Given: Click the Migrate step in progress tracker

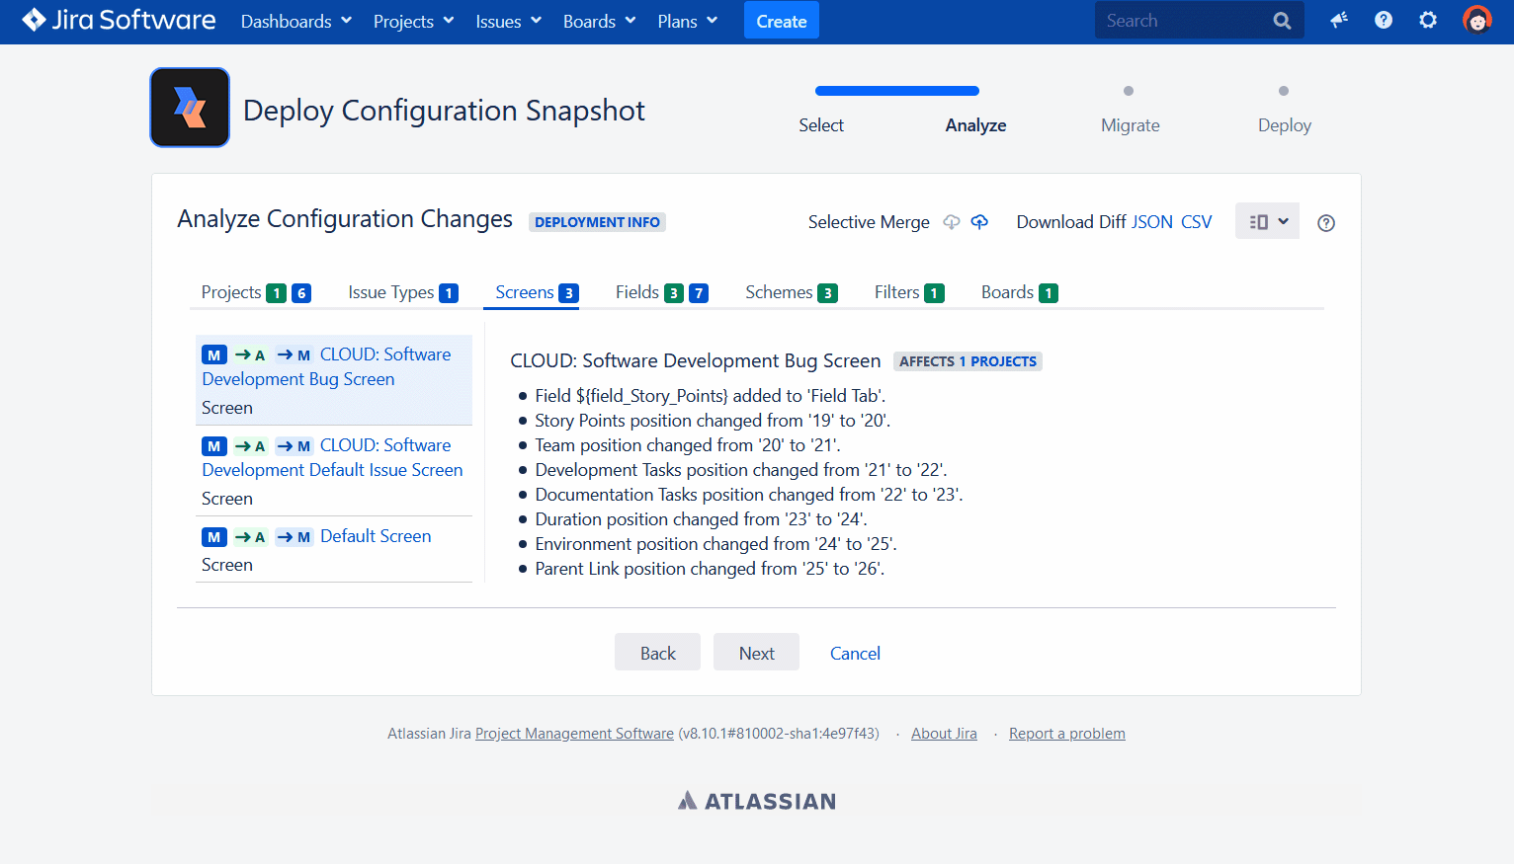Looking at the screenshot, I should click(x=1131, y=125).
